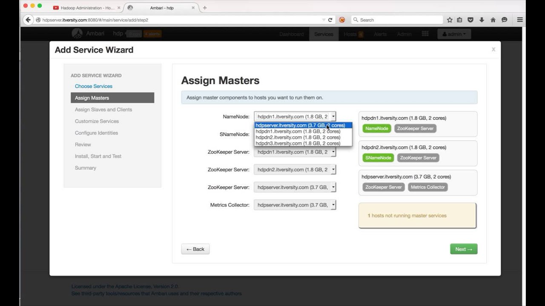Open the NameNode host dropdown
The height and width of the screenshot is (306, 545).
(295, 116)
